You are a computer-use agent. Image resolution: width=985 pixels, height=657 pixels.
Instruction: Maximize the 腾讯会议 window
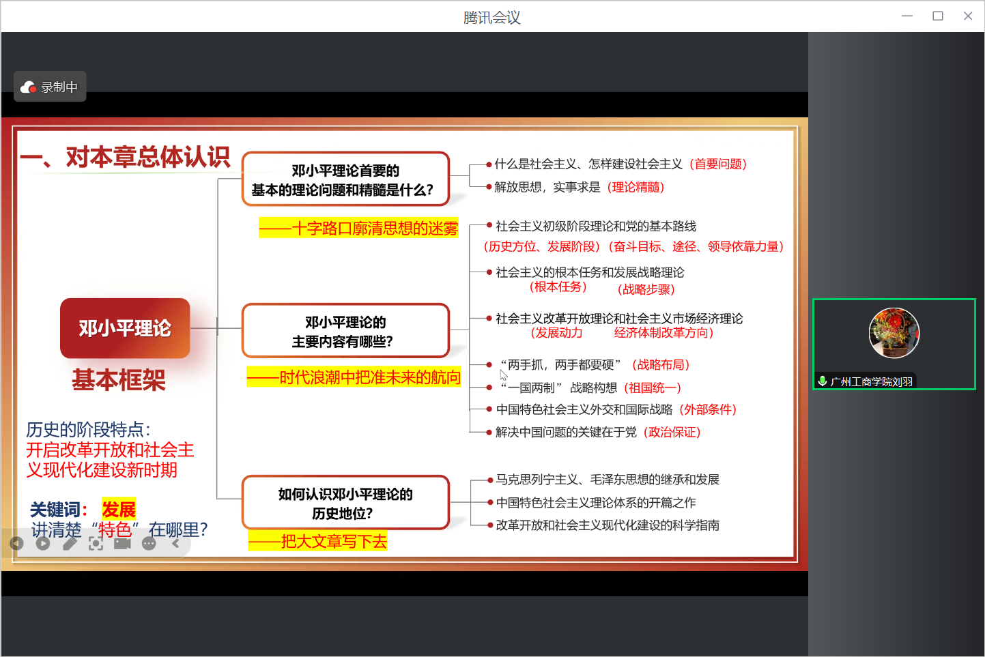(938, 16)
